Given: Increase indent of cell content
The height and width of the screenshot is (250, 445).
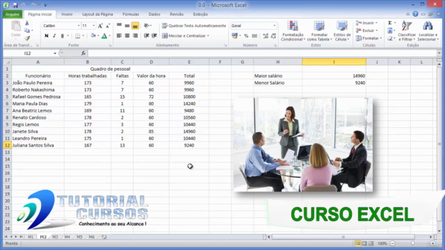Looking at the screenshot, I should (x=154, y=35).
